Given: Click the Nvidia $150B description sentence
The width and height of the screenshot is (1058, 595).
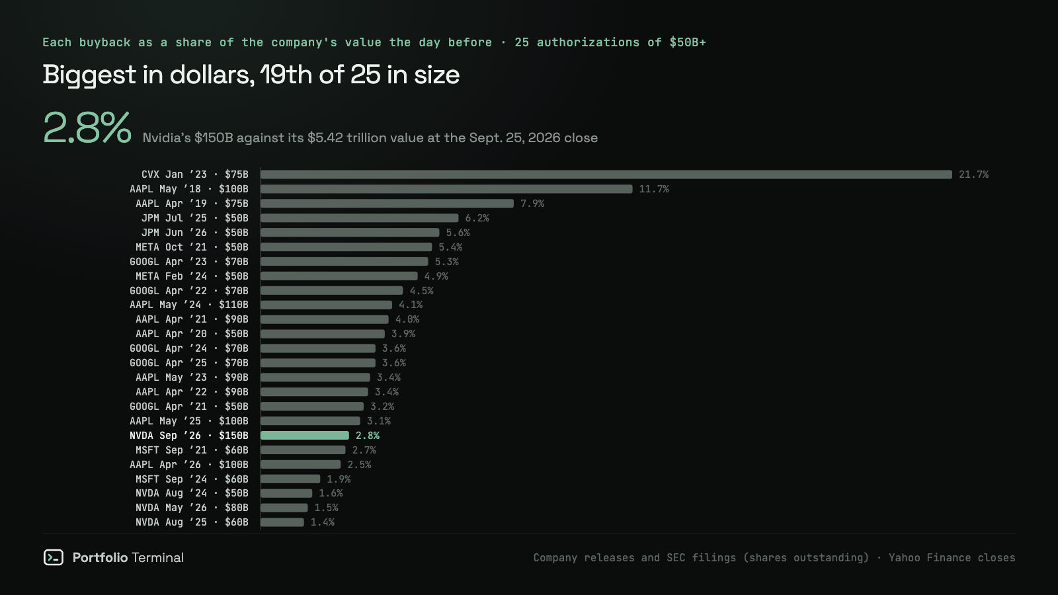Looking at the screenshot, I should pos(370,138).
